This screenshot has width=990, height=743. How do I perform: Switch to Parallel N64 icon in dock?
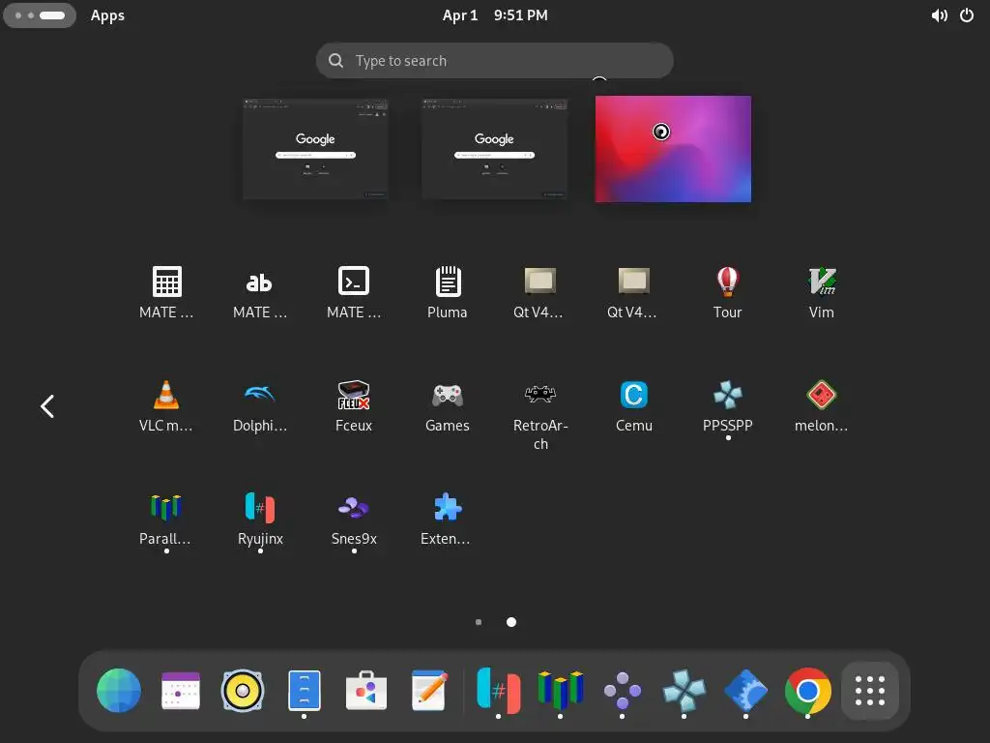pyautogui.click(x=560, y=690)
